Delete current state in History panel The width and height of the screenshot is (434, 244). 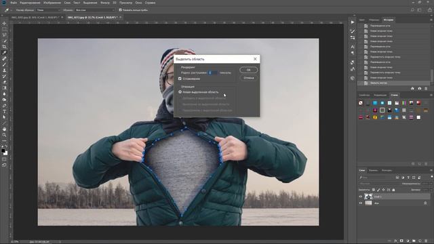click(426, 89)
